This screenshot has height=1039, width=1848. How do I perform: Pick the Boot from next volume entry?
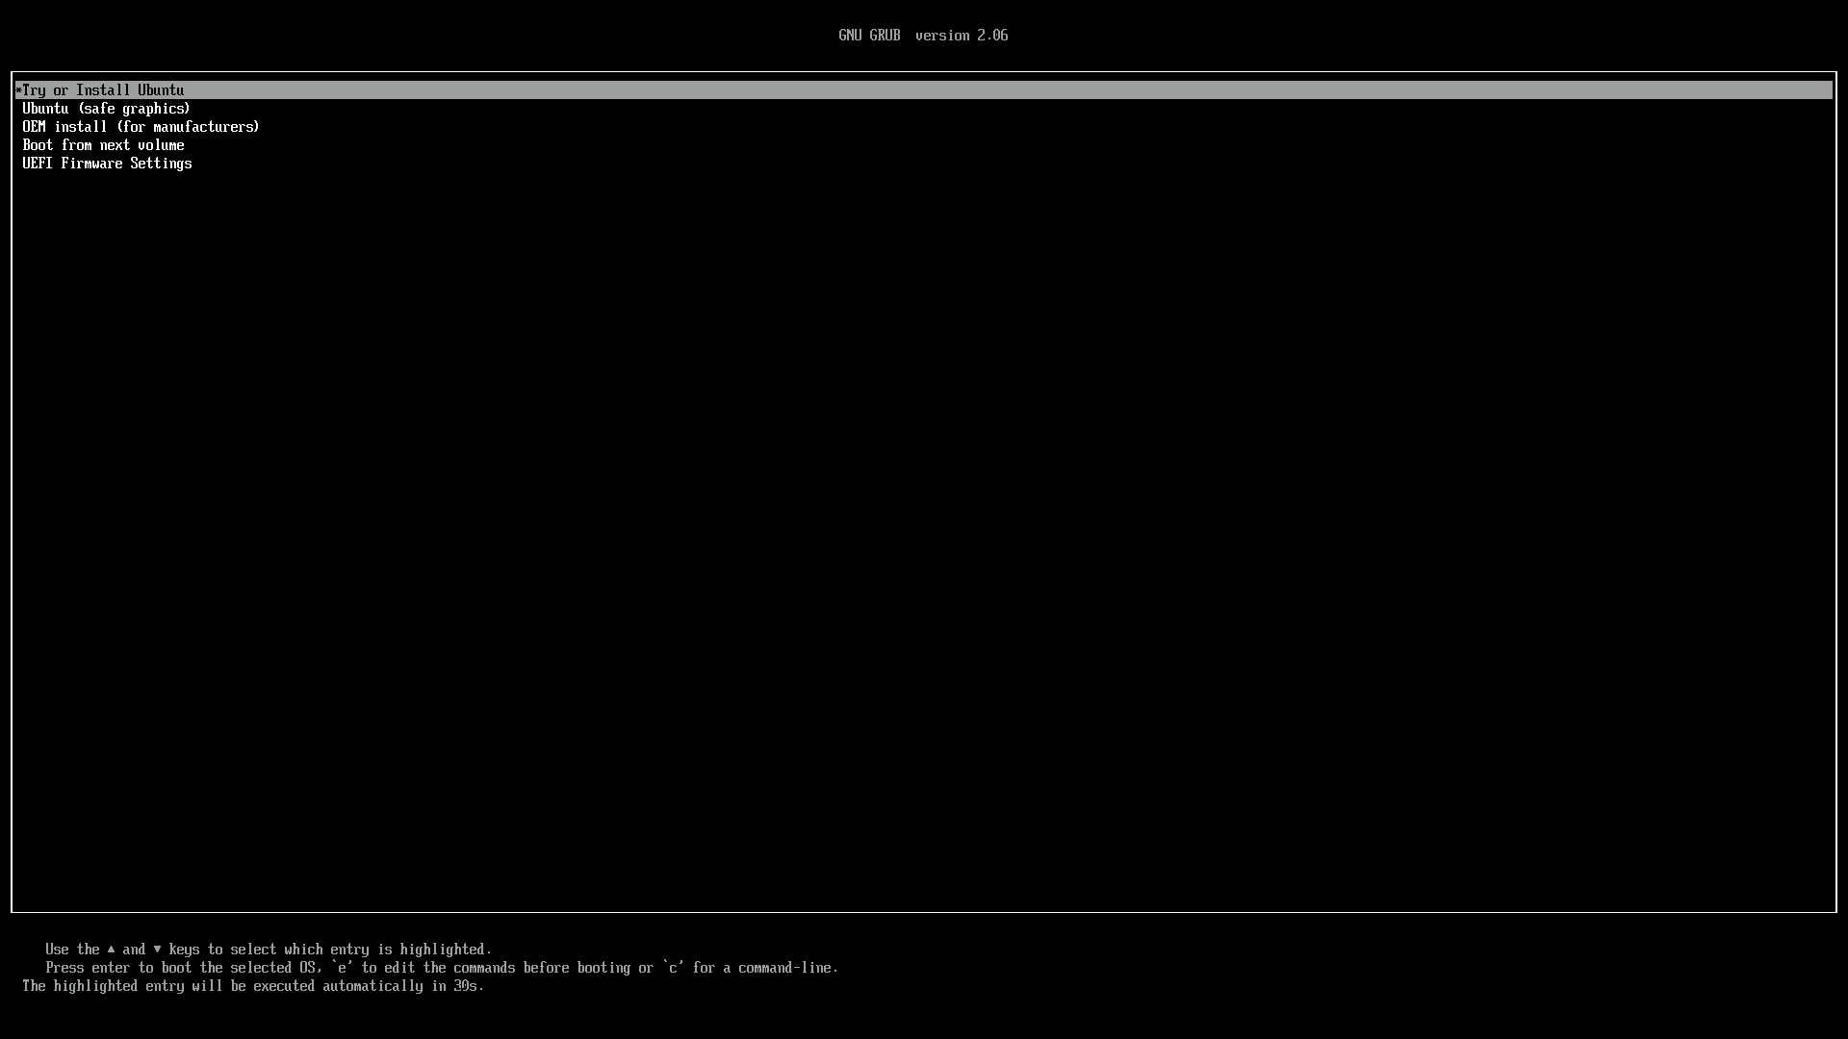point(103,145)
